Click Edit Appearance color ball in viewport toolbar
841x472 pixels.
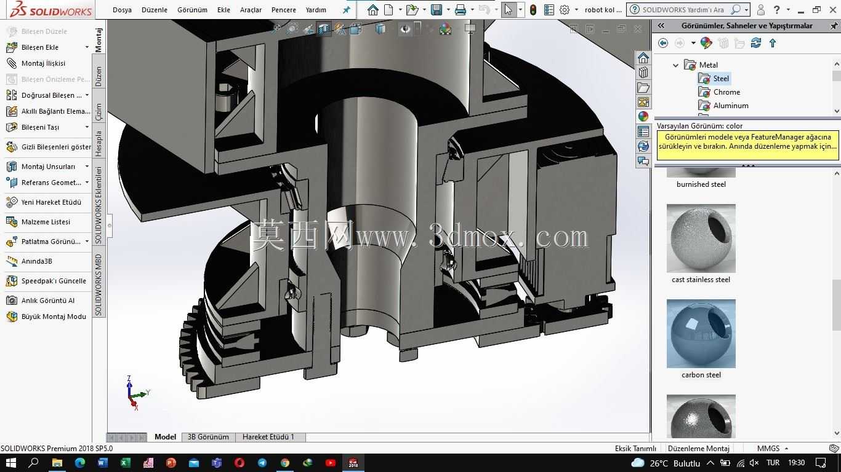click(x=445, y=29)
